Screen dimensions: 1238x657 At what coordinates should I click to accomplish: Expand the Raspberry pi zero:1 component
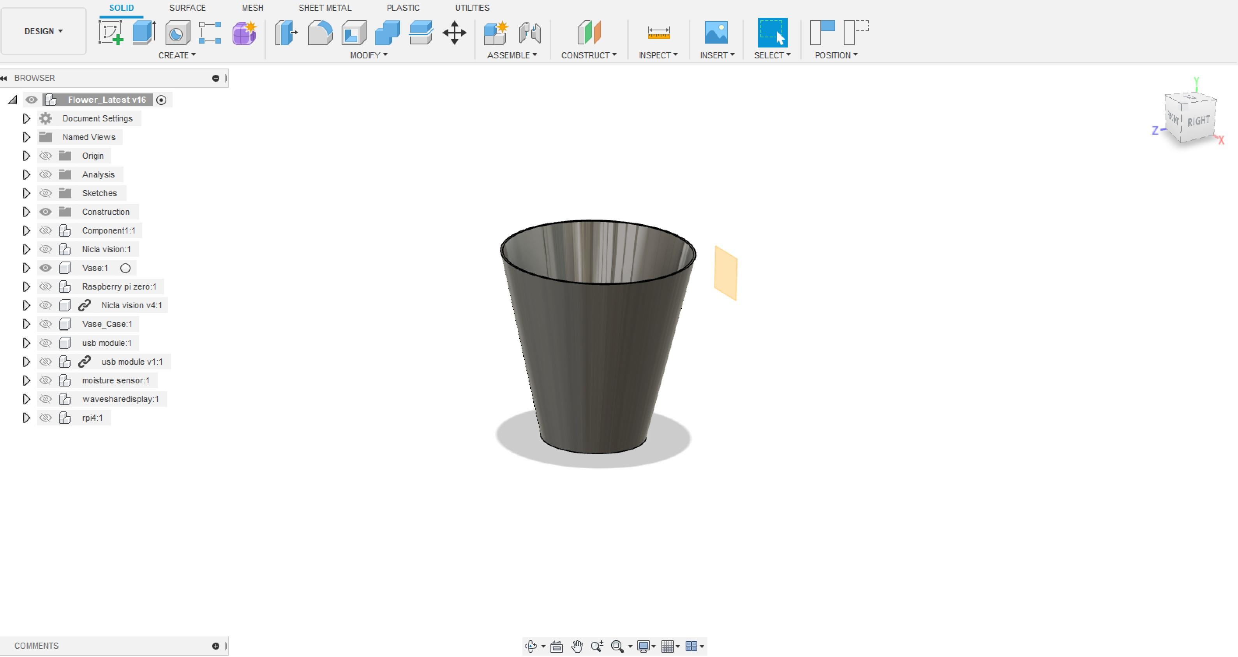[x=26, y=286]
